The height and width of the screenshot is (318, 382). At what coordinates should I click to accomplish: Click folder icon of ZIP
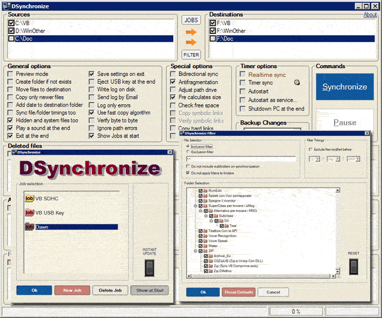coord(205,251)
